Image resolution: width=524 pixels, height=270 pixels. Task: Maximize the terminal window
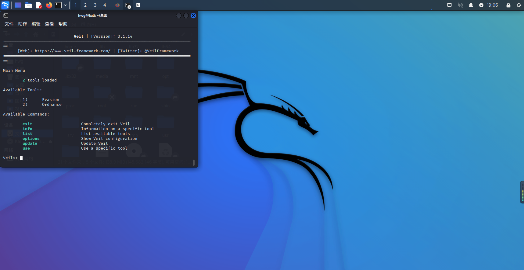(186, 16)
